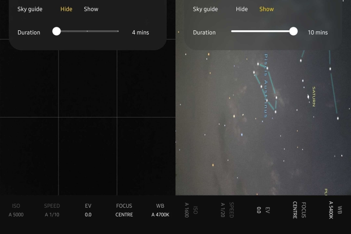Click the Duration slider handle set to 10 mins
351x234 pixels.
(293, 31)
